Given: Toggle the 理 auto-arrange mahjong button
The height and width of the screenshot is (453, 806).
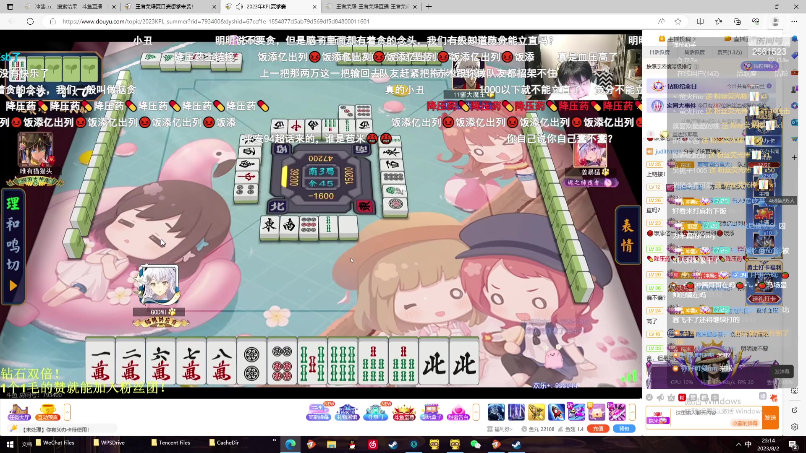Looking at the screenshot, I should click(x=13, y=204).
